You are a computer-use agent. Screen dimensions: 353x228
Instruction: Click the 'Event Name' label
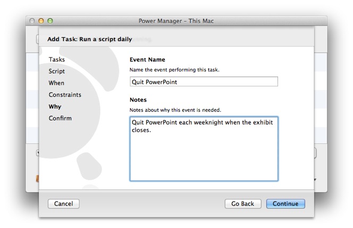coord(147,60)
